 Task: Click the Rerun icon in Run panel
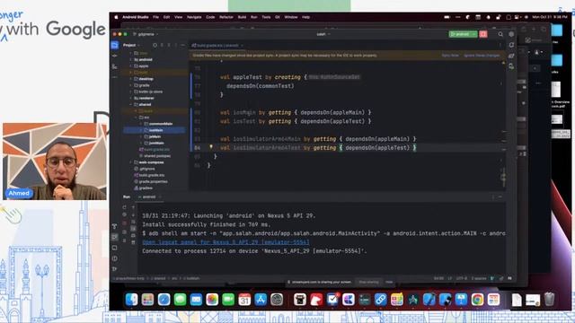point(124,207)
